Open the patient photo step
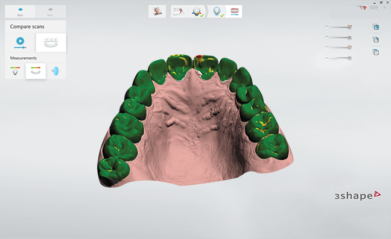 tap(157, 11)
